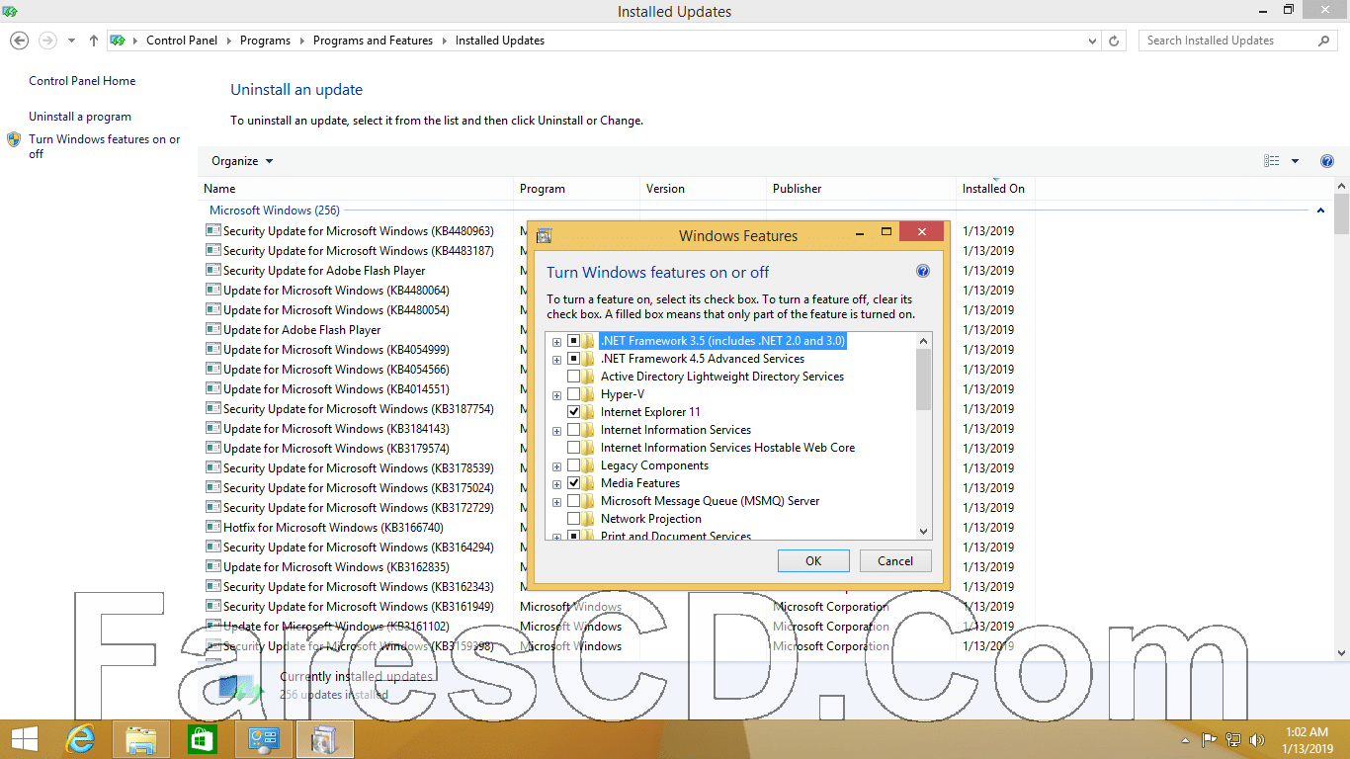
Task: Open Windows Store from taskbar
Action: pyautogui.click(x=202, y=738)
